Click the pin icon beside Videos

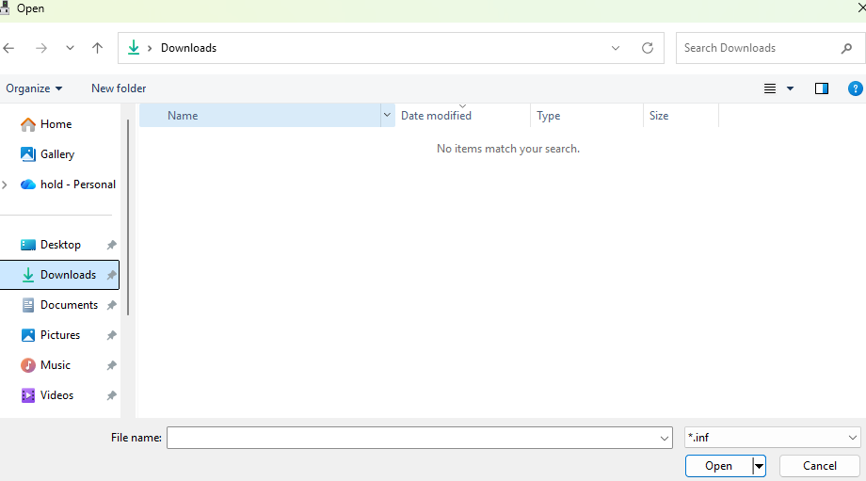pyautogui.click(x=112, y=395)
